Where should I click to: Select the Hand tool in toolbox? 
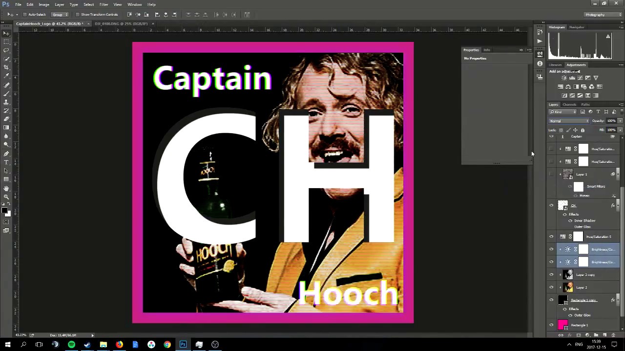coord(6,188)
